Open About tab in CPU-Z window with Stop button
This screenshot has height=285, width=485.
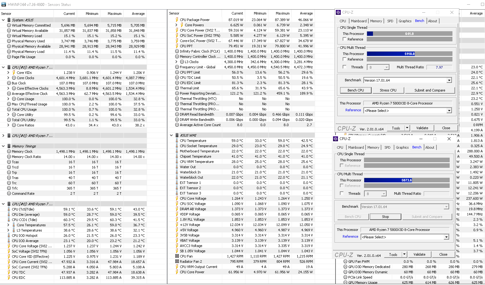point(430,147)
